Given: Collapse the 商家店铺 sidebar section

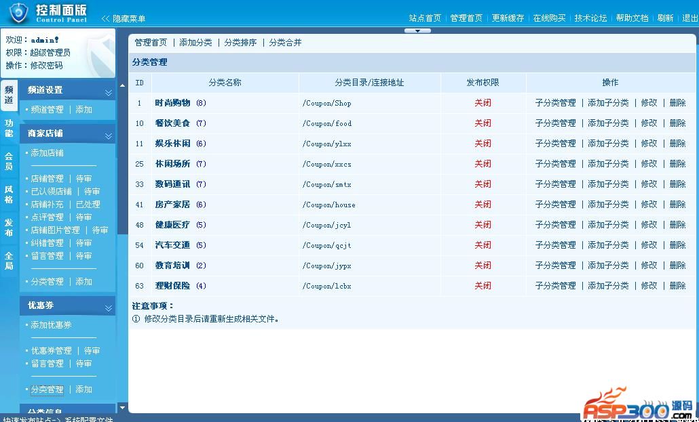Looking at the screenshot, I should click(x=108, y=136).
